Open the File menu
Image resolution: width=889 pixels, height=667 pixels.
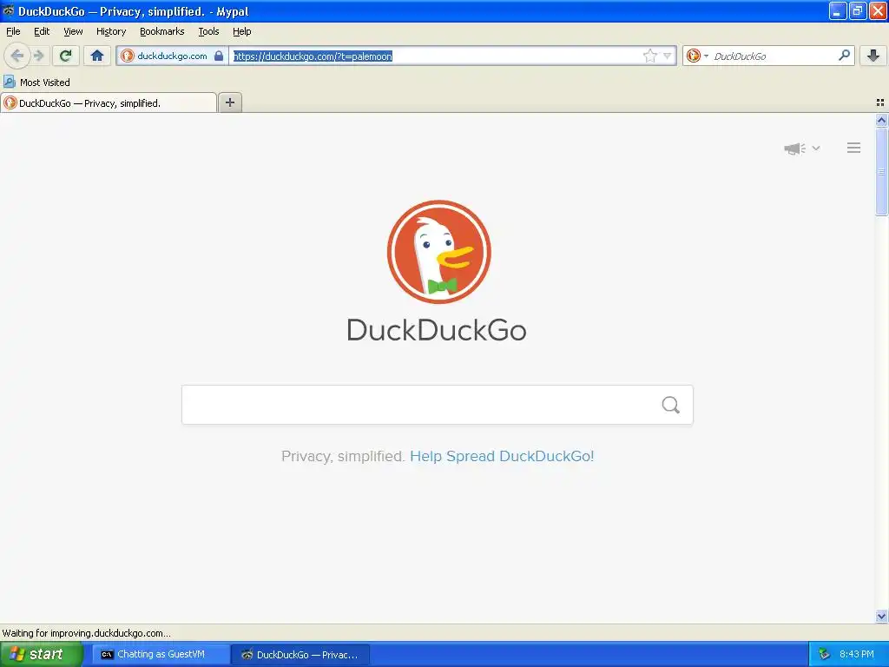point(13,32)
